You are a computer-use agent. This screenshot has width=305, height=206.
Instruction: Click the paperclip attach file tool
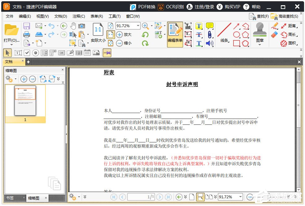(209, 35)
